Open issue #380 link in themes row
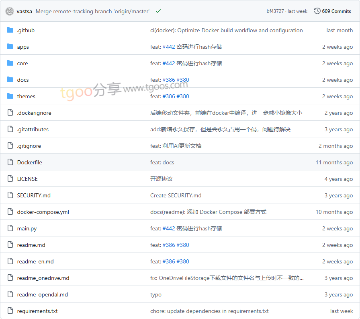The height and width of the screenshot is (319, 360). [x=183, y=96]
